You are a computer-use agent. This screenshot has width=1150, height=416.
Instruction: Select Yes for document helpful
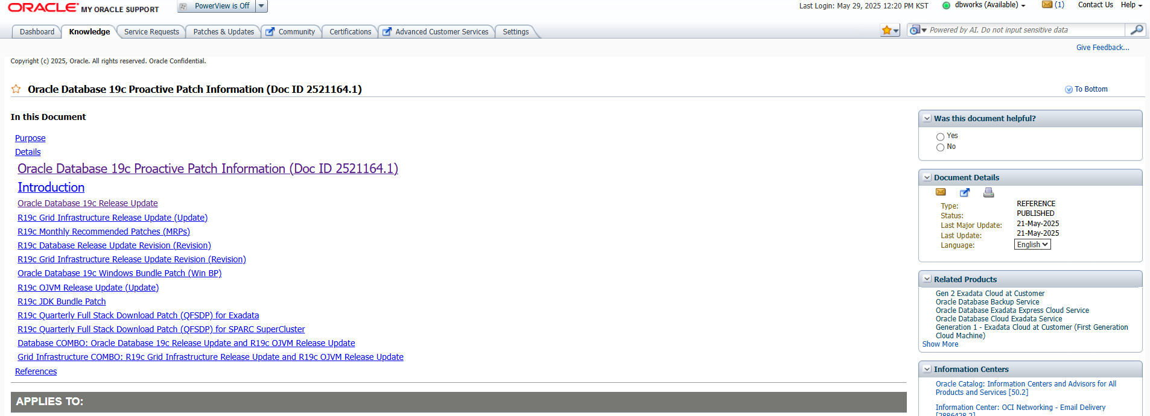(940, 137)
